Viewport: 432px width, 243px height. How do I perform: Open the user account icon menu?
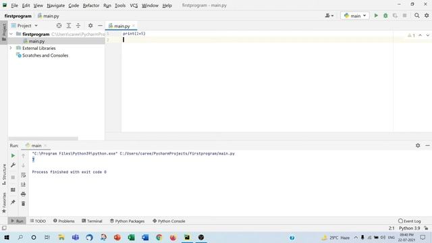[x=329, y=16]
